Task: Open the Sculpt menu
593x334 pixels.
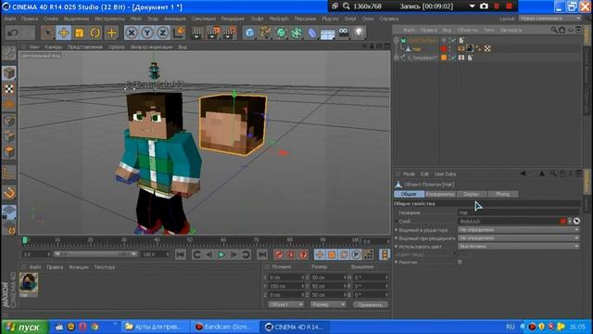Action: [x=258, y=19]
